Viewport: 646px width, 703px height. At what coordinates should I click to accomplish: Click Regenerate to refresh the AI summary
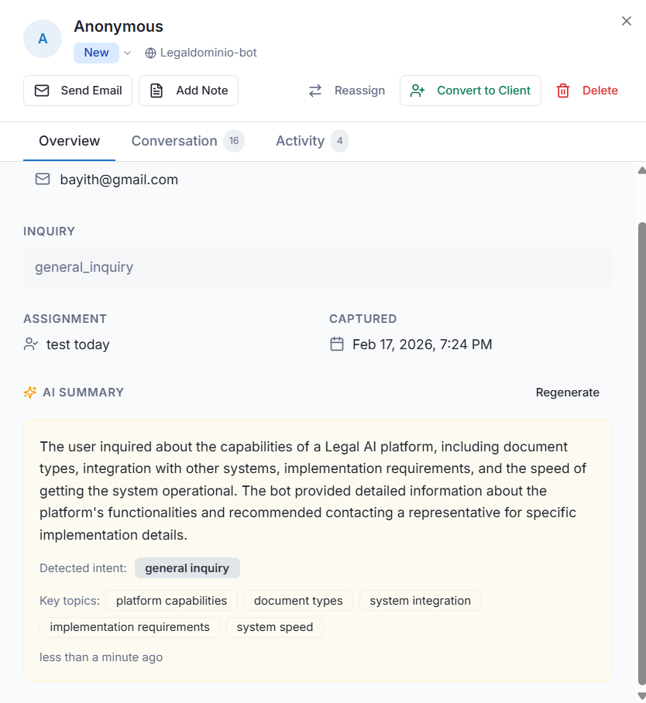tap(567, 392)
